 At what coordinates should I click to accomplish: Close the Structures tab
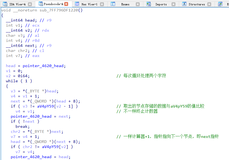point(209,4)
